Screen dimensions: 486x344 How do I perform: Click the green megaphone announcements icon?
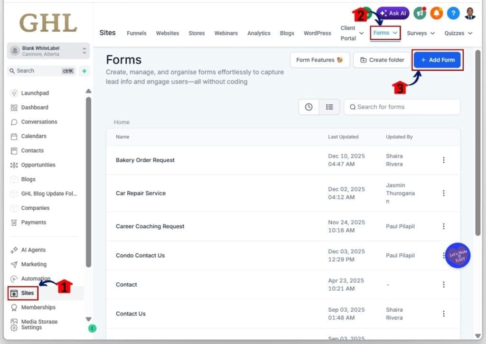(420, 13)
